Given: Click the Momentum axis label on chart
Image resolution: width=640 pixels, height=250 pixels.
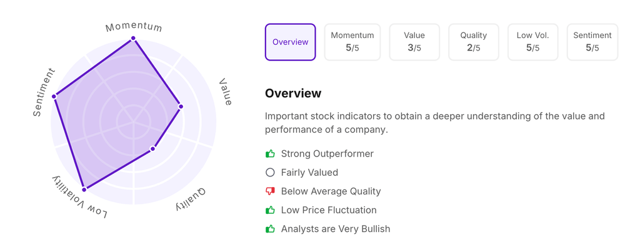Looking at the screenshot, I should pyautogui.click(x=134, y=27).
